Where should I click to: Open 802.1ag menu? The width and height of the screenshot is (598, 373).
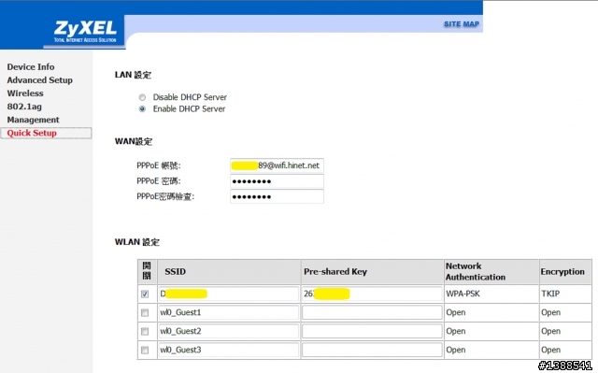click(x=24, y=107)
